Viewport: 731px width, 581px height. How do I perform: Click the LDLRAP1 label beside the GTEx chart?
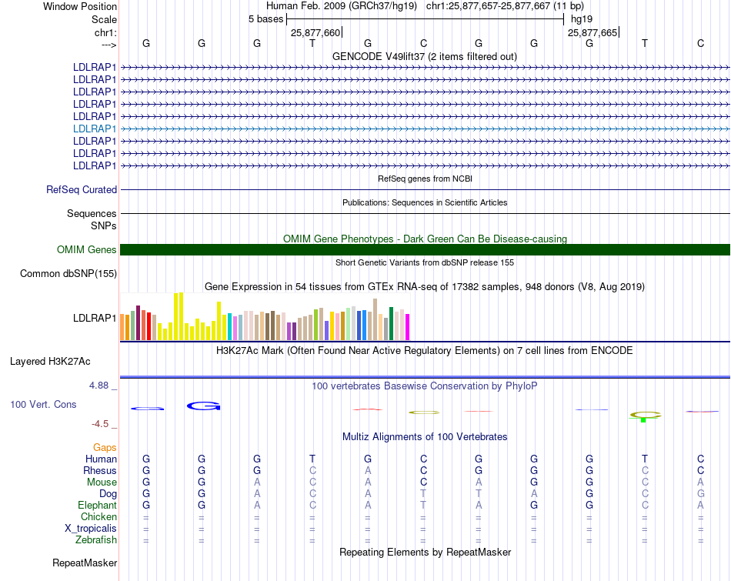pos(94,318)
